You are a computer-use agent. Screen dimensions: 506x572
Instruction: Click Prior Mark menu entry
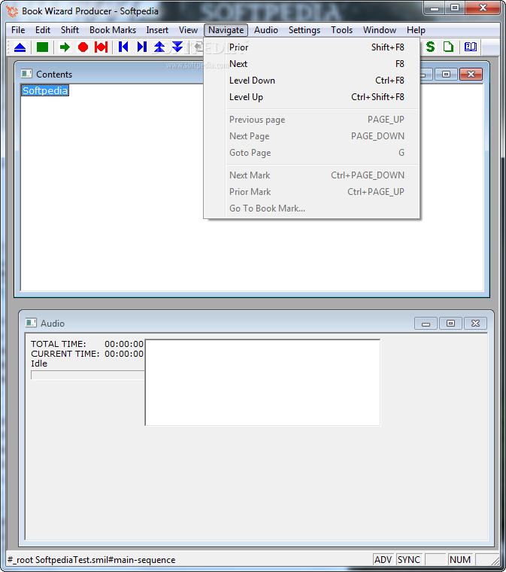pyautogui.click(x=311, y=192)
